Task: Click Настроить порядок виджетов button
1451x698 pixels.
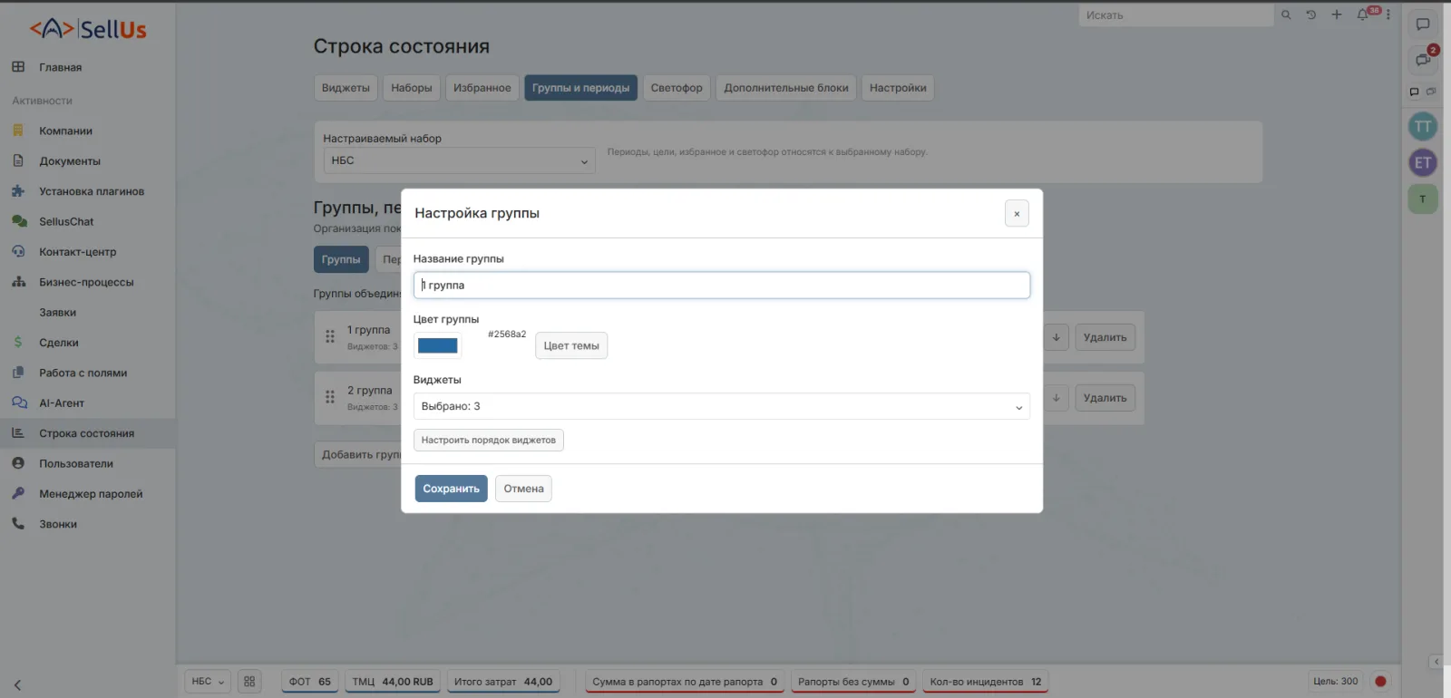Action: pos(489,441)
